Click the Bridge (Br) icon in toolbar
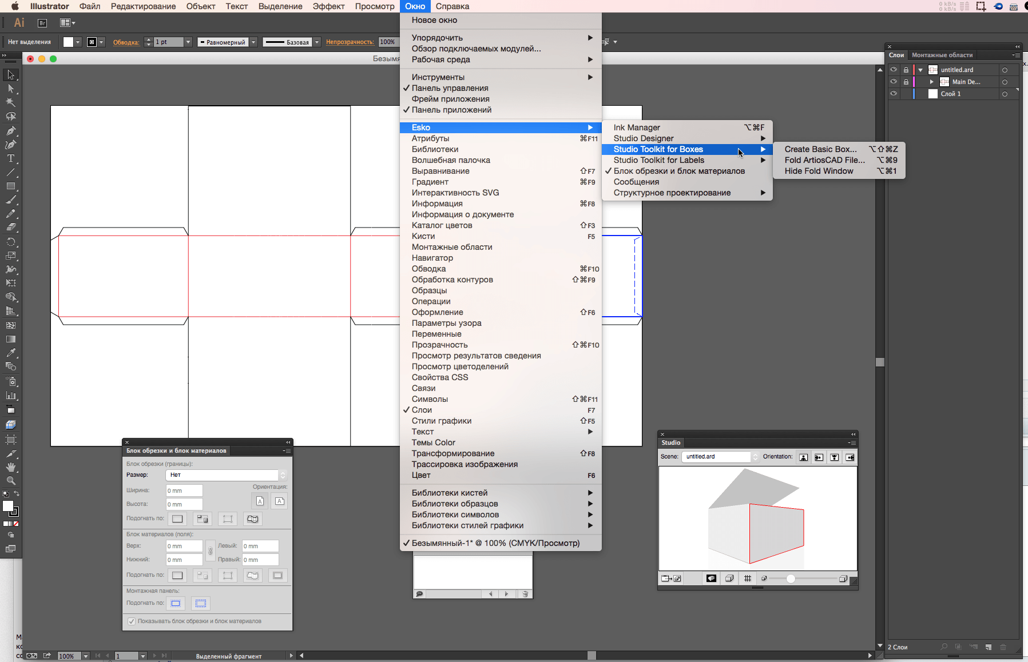 (x=42, y=23)
